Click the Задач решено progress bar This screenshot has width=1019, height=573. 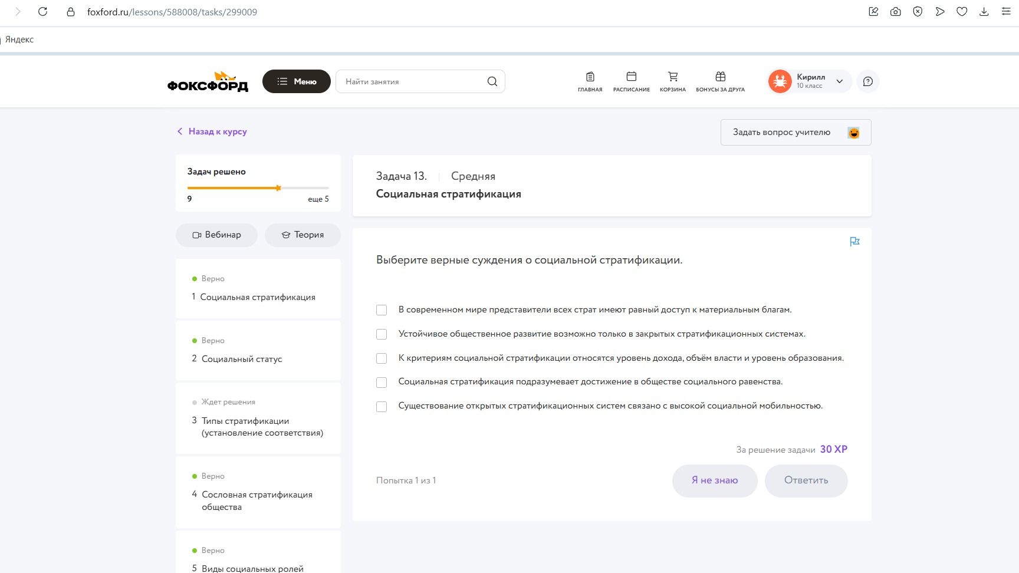(258, 188)
